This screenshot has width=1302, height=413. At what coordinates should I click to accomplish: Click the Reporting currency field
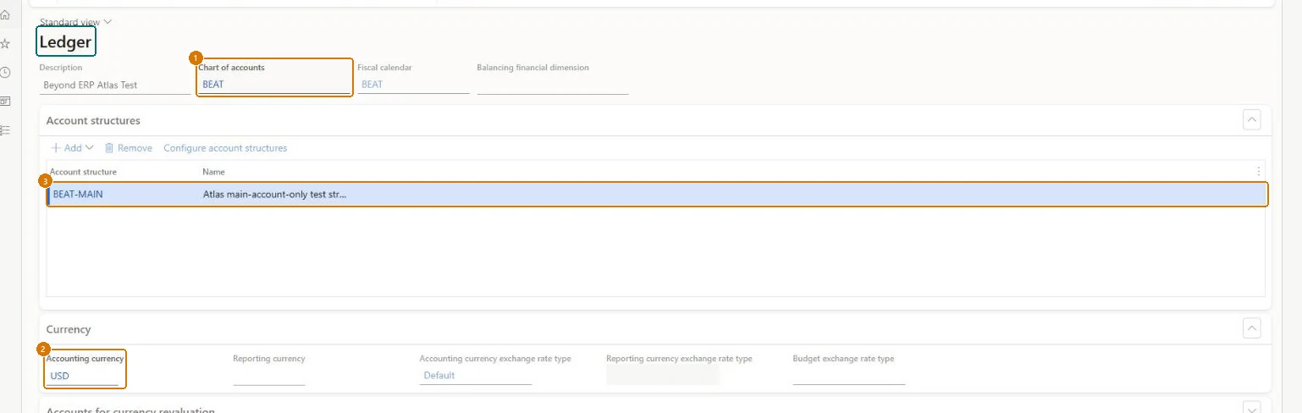click(269, 376)
